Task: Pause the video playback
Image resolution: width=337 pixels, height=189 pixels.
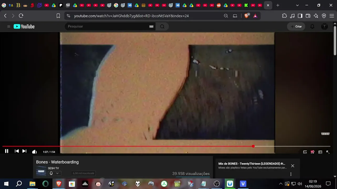Action: tap(7, 151)
